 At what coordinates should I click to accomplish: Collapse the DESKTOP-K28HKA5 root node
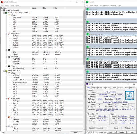pos(2,11)
